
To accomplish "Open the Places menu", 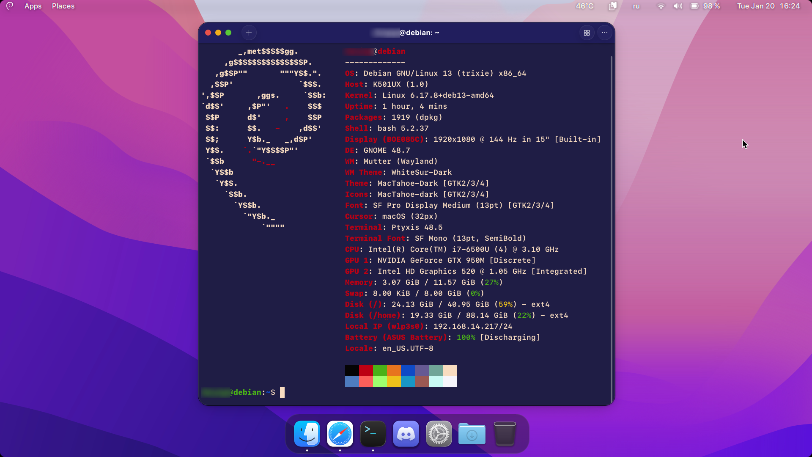I will tap(63, 6).
